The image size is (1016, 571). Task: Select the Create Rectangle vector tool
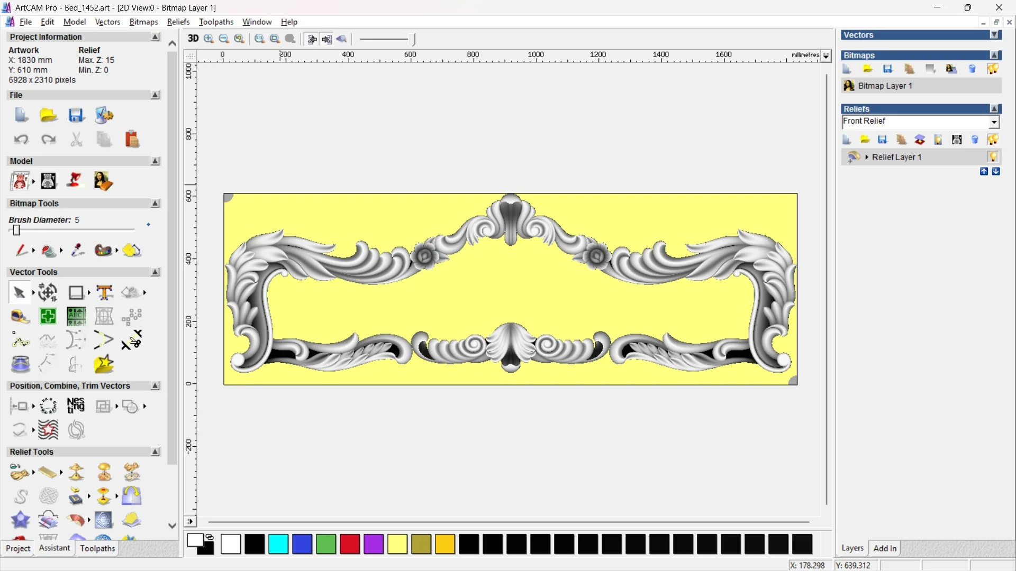(x=76, y=292)
